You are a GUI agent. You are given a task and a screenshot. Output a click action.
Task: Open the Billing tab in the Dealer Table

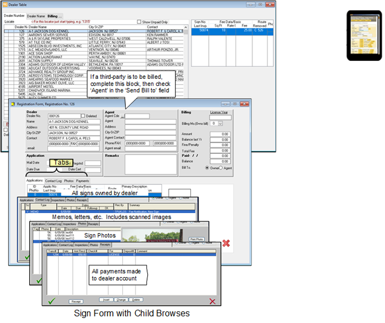[52, 16]
